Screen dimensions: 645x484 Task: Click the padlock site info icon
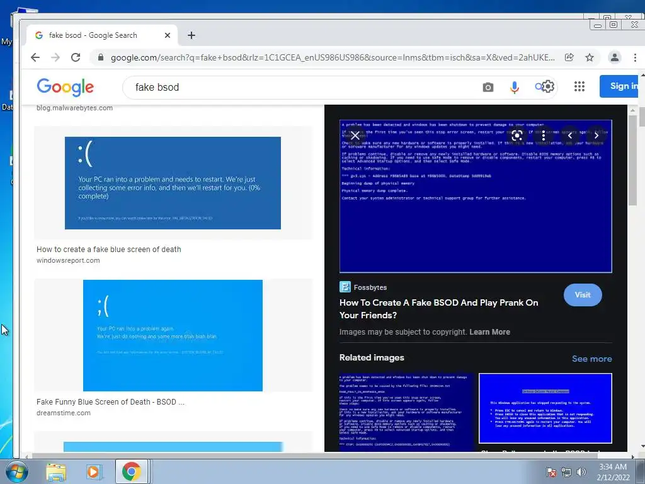click(x=101, y=57)
